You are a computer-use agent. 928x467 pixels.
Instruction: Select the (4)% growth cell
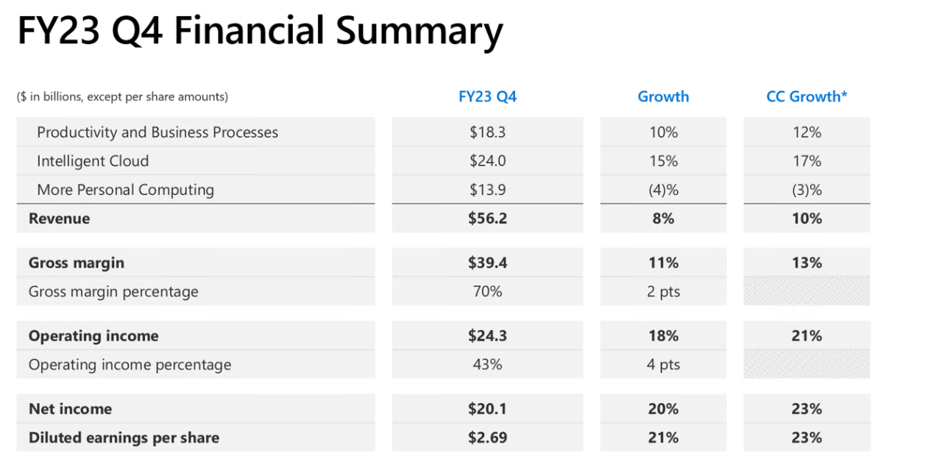[663, 190]
